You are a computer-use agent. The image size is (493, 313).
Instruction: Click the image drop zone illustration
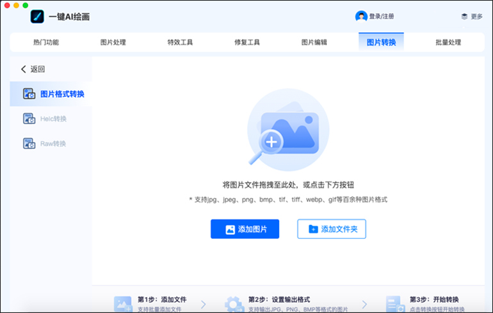288,130
